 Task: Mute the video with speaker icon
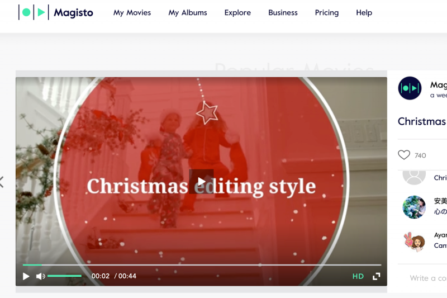pyautogui.click(x=40, y=276)
